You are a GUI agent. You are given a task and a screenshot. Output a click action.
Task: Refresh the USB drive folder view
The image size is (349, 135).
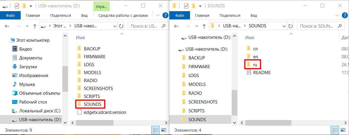click(x=121, y=26)
